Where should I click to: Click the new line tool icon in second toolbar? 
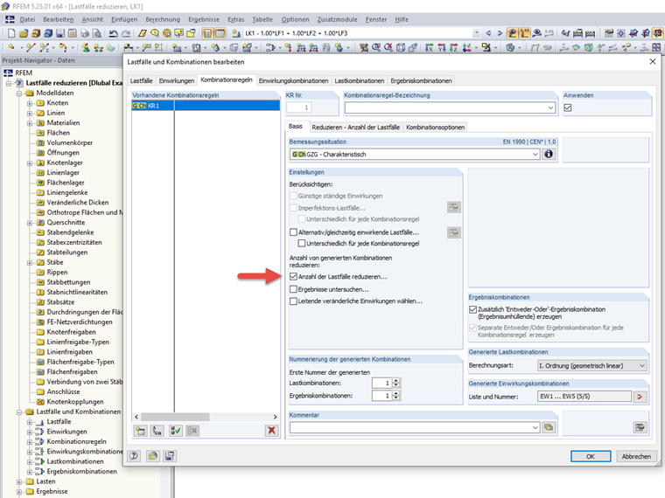[31, 48]
